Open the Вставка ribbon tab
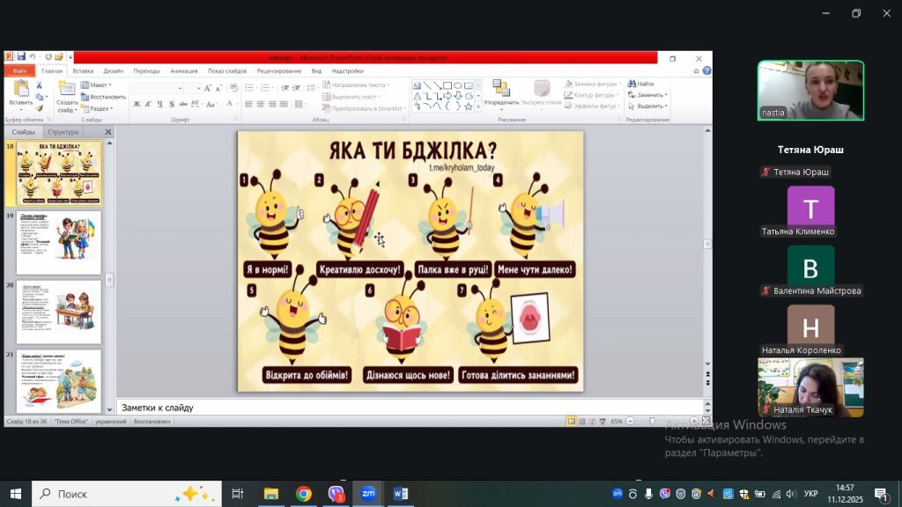Image resolution: width=902 pixels, height=507 pixels. click(83, 71)
